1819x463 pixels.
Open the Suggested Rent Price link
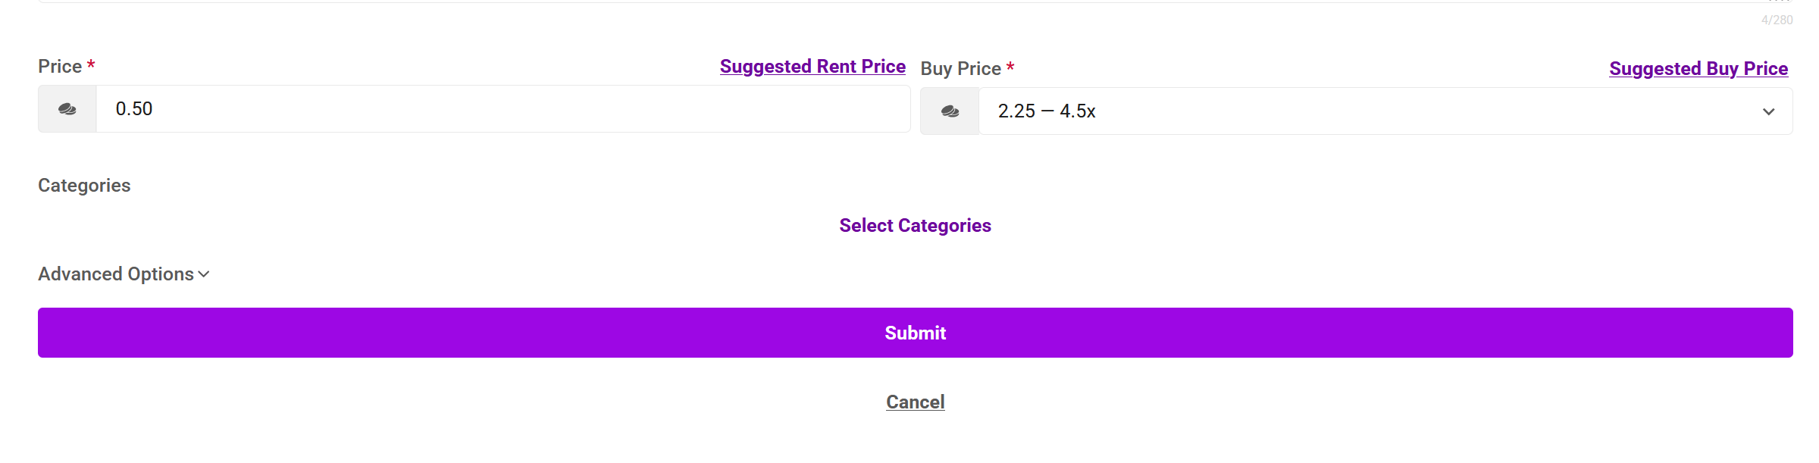(812, 67)
